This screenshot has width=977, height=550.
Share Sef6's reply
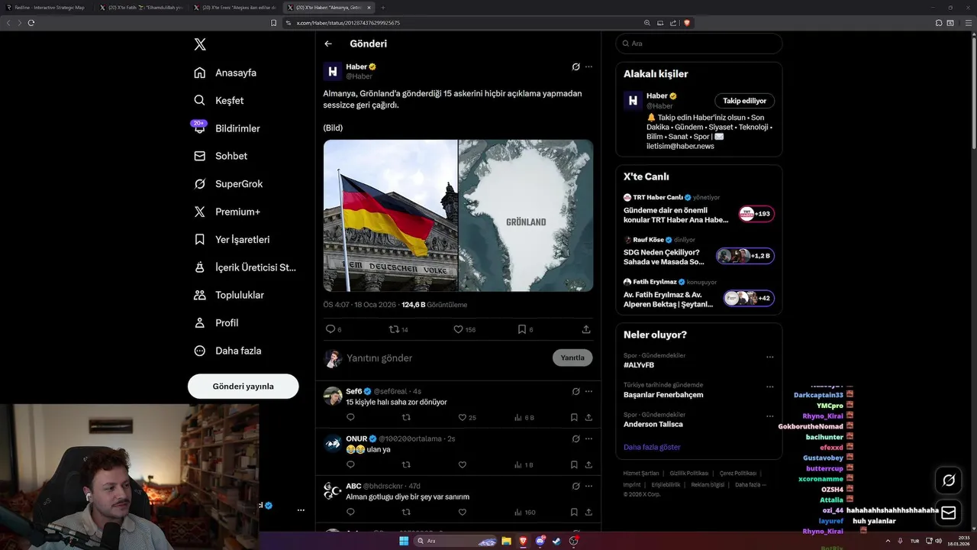tap(588, 418)
